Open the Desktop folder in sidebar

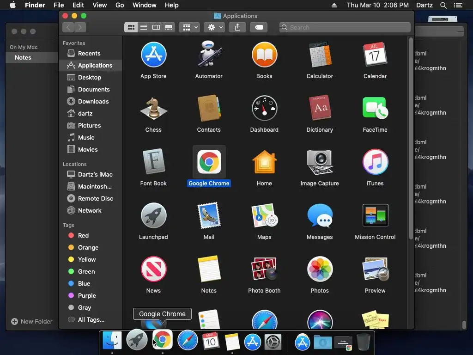tap(90, 77)
